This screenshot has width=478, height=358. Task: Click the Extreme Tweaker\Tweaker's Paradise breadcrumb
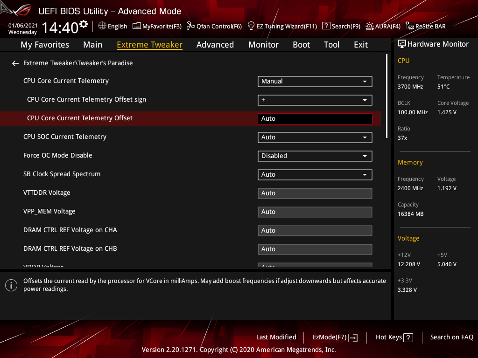point(78,63)
